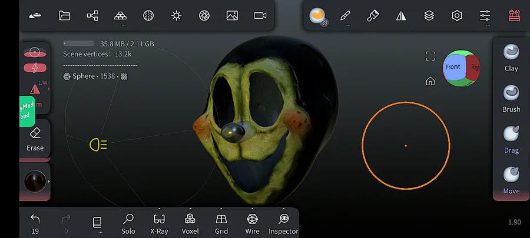Viewport: 530px width, 238px height.
Task: Click the small gear on matcap sphere
Action: (324, 23)
